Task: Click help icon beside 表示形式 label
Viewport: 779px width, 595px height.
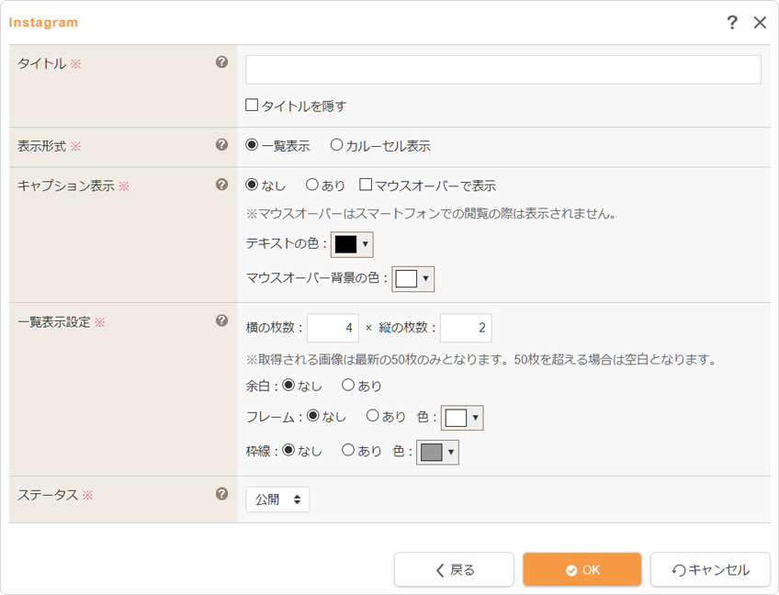Action: point(221,145)
